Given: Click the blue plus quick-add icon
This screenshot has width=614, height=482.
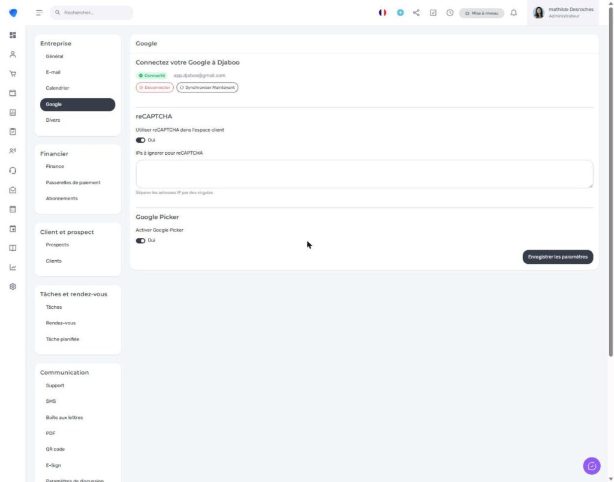Looking at the screenshot, I should click(x=400, y=13).
